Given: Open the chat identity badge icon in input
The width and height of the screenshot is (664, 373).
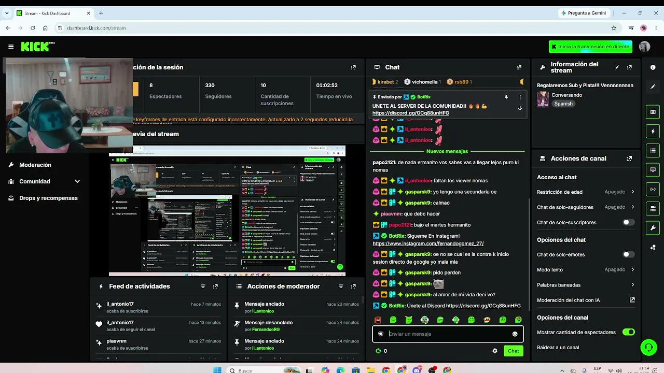Looking at the screenshot, I should (381, 334).
